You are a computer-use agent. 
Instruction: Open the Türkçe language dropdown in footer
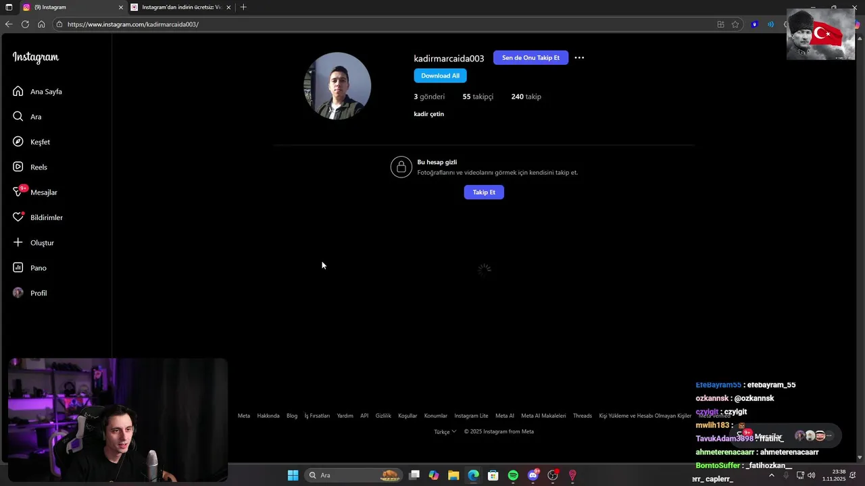tap(445, 431)
